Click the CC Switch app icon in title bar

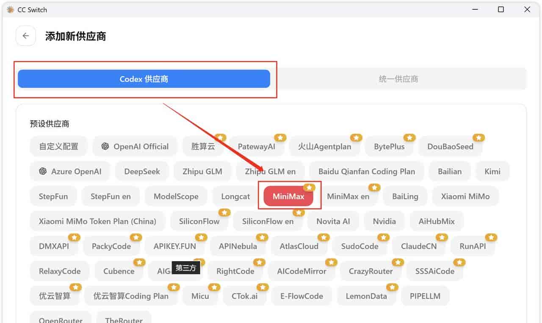coord(11,9)
